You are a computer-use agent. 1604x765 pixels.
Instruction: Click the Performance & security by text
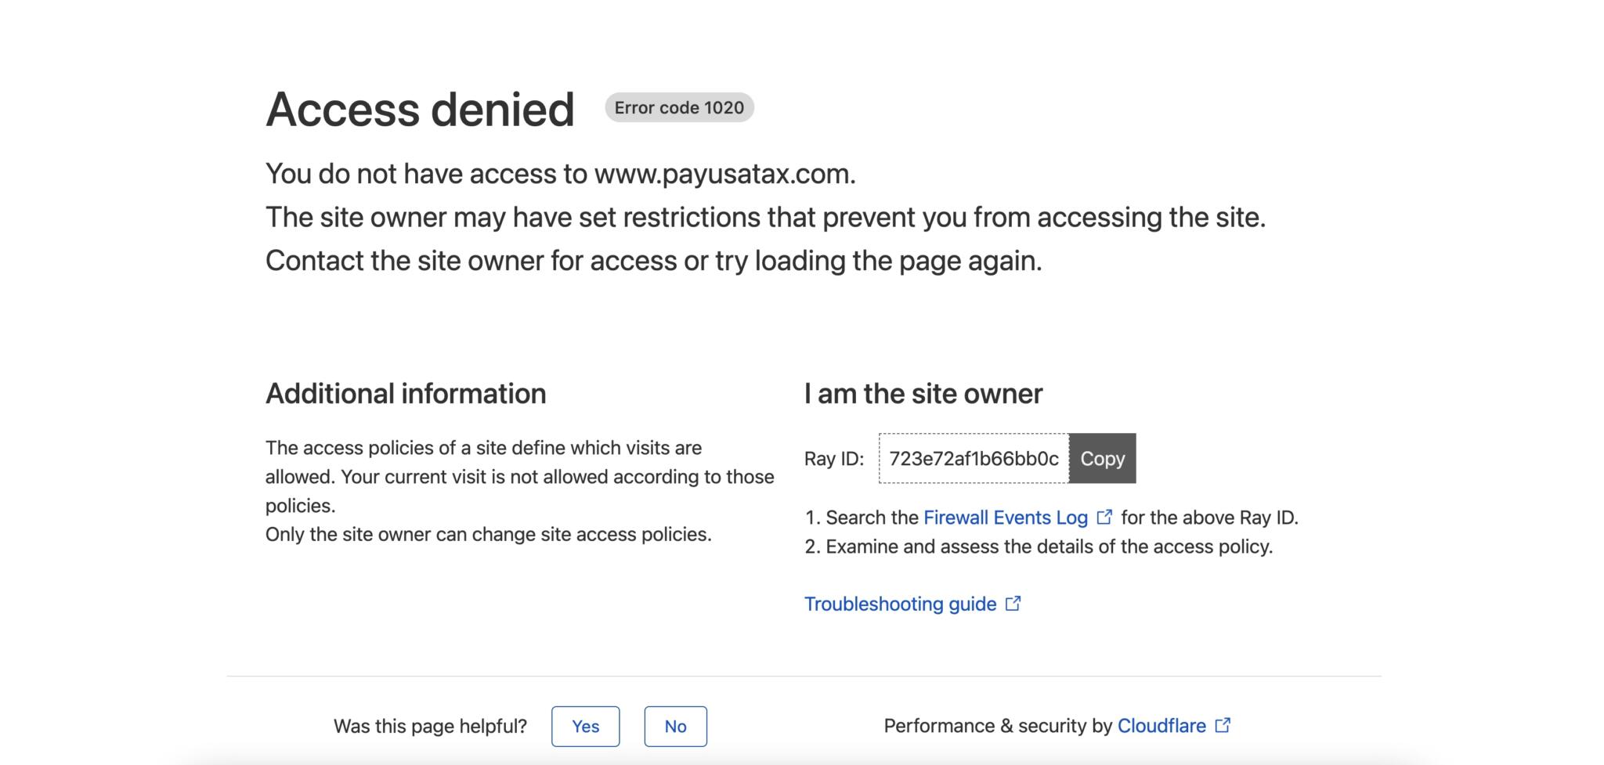[997, 726]
